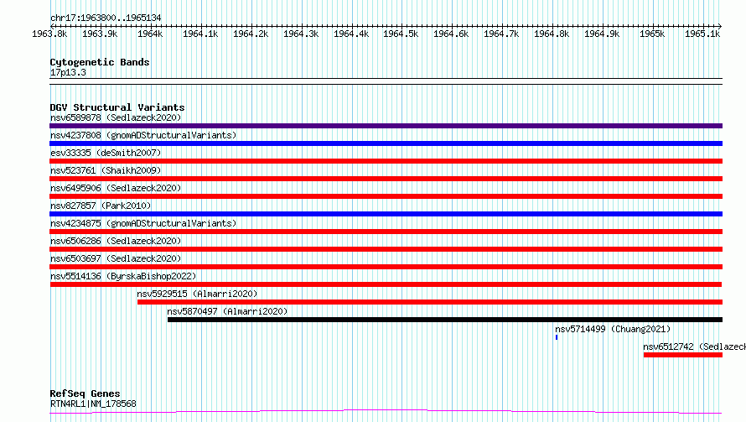Click the 1964.8k ruler tick label
The height and width of the screenshot is (422, 746).
(x=552, y=34)
